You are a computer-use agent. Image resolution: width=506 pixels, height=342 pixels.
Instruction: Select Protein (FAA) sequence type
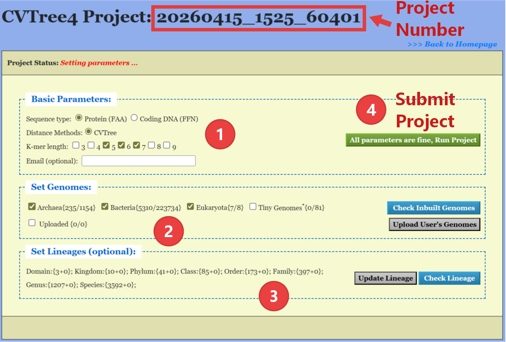coord(79,118)
